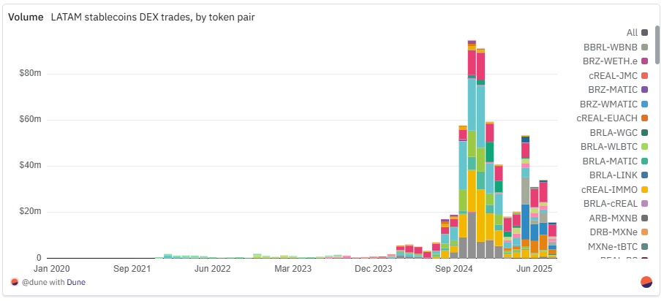Toggle the BRLA-LINK legend label
664x301 pixels.
(x=614, y=175)
